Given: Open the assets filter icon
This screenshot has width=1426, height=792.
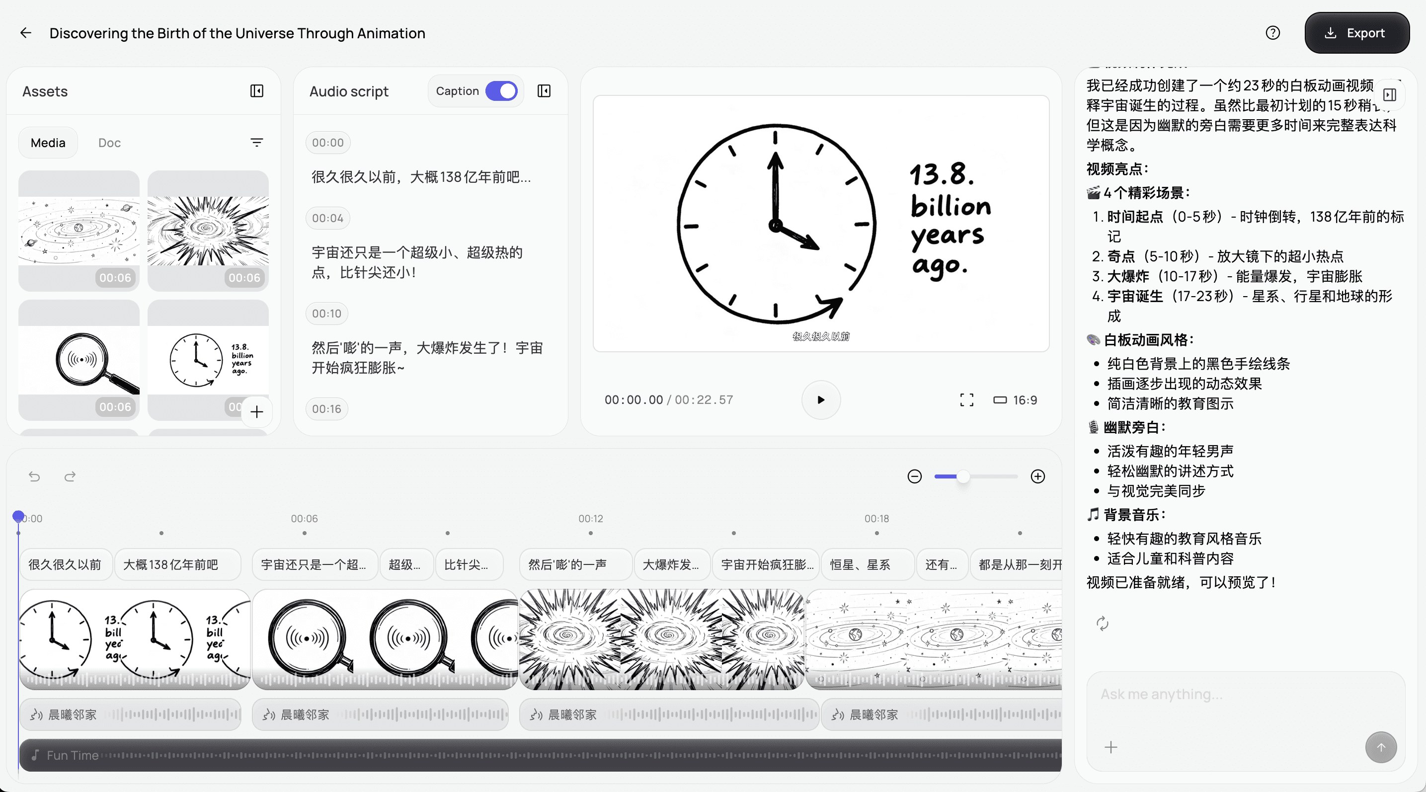Looking at the screenshot, I should point(257,143).
